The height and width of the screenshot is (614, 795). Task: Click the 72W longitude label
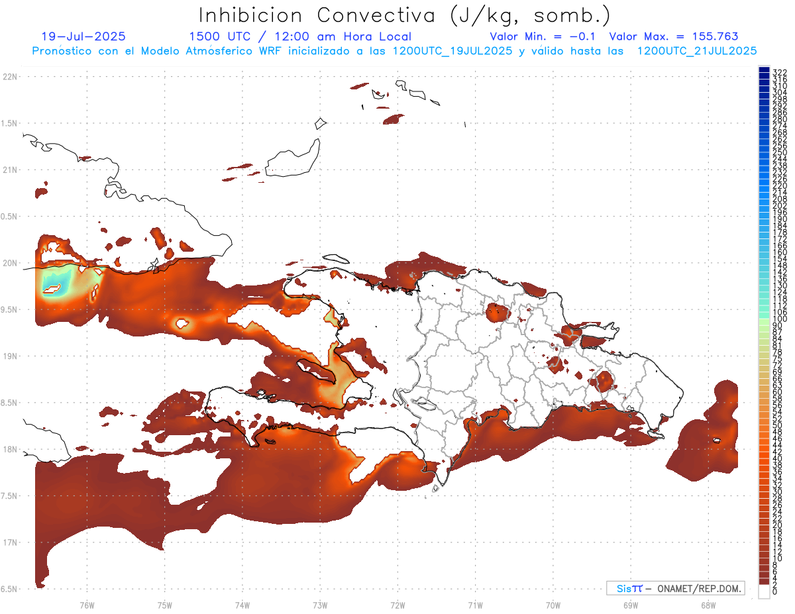(397, 605)
